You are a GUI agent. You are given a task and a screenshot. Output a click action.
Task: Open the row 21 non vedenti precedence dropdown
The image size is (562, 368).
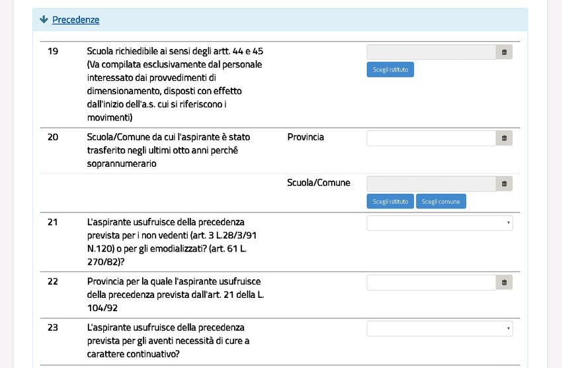click(x=440, y=223)
